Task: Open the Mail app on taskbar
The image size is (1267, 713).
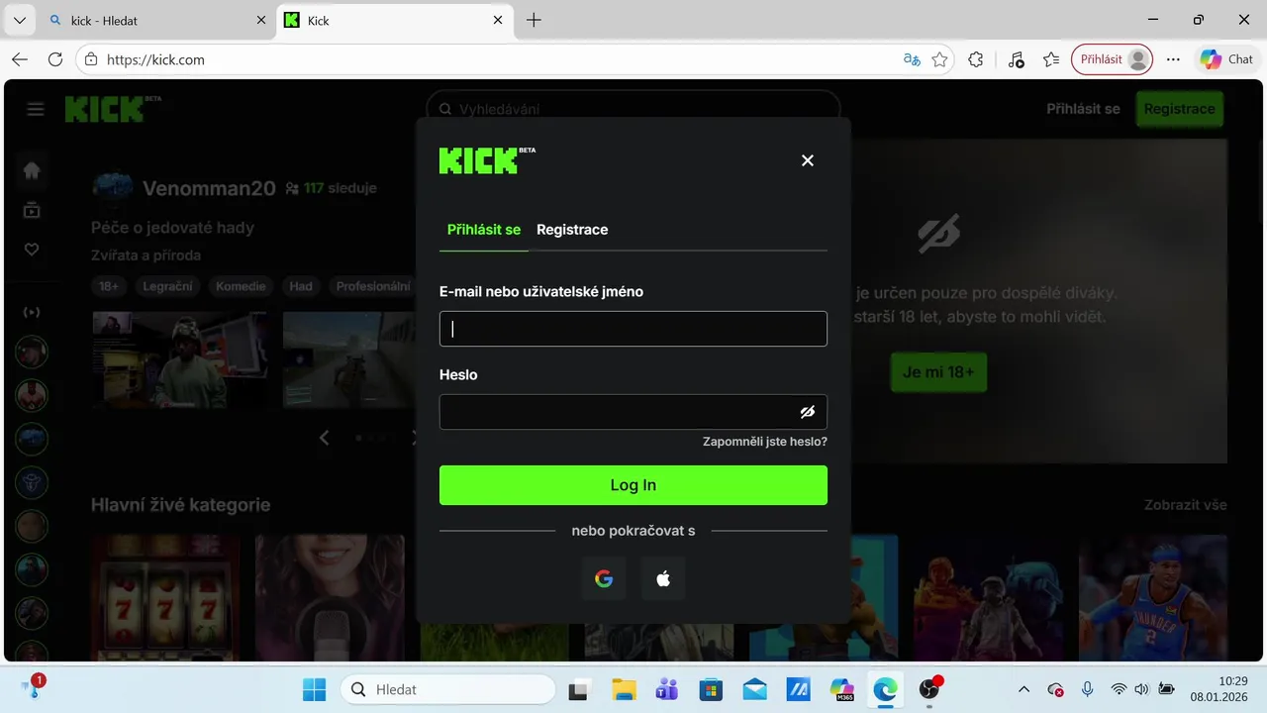Action: click(x=755, y=689)
